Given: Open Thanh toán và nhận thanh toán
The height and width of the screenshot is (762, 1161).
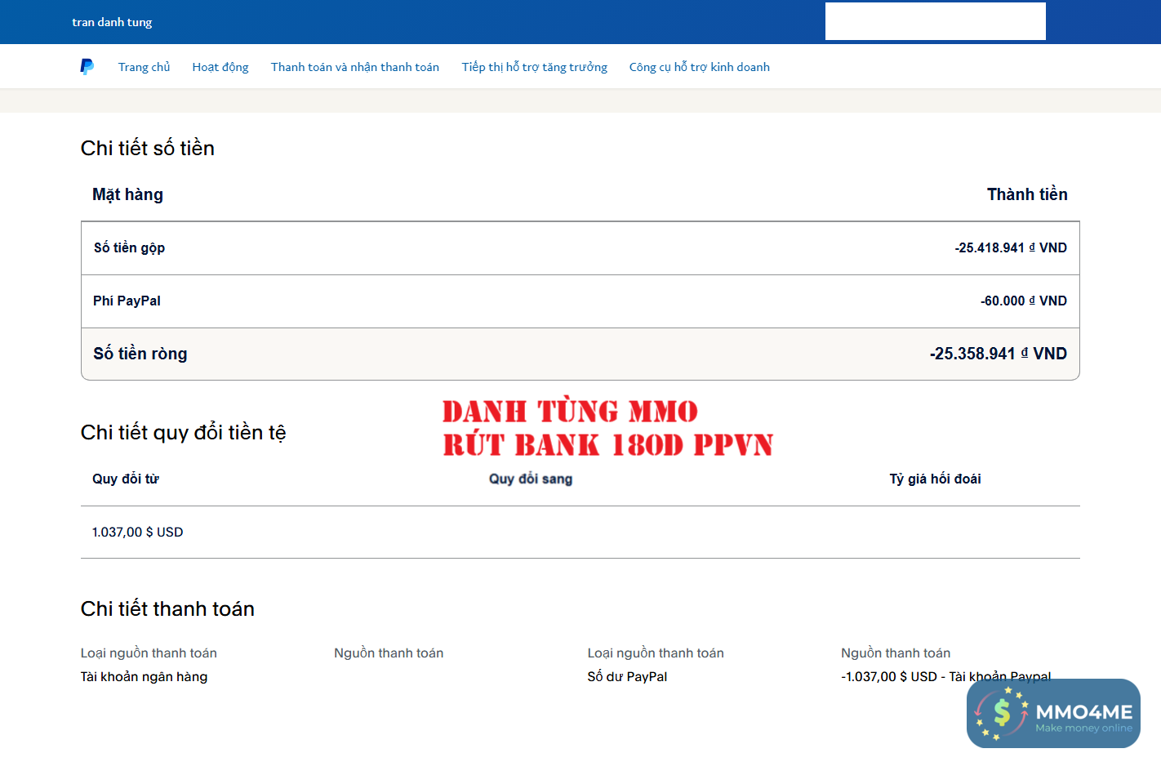Looking at the screenshot, I should tap(355, 67).
